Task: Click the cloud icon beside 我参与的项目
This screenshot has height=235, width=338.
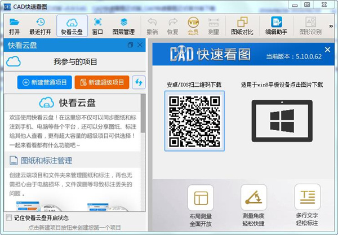Action: coord(14,61)
